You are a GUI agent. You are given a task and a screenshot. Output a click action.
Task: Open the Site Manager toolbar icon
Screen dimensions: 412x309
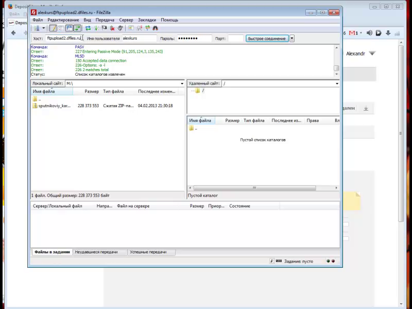[37, 28]
